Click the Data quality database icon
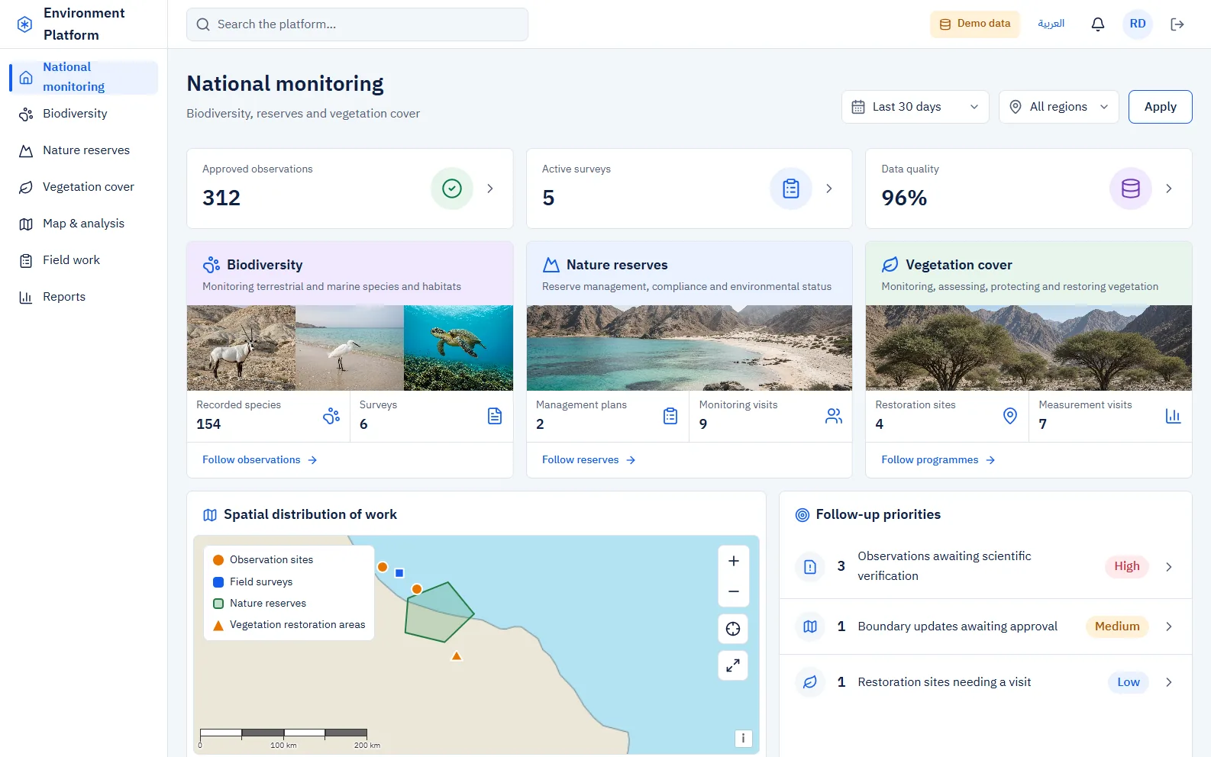This screenshot has height=757, width=1211. [1131, 188]
